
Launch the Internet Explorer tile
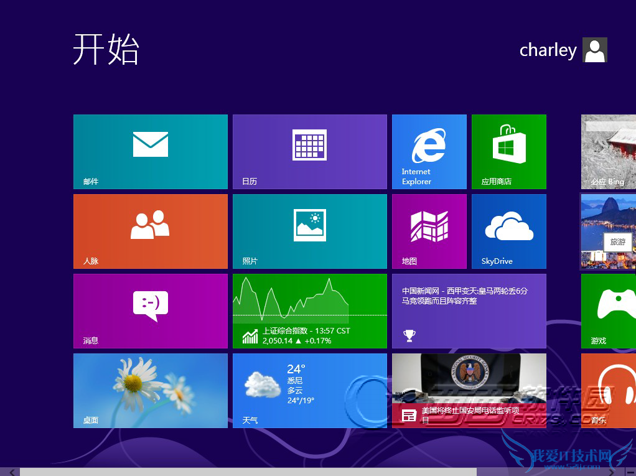[429, 152]
